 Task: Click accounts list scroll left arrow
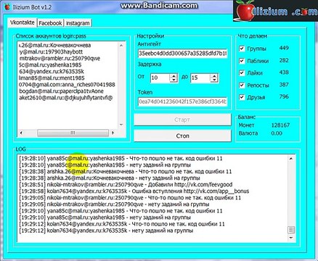[x=21, y=133]
